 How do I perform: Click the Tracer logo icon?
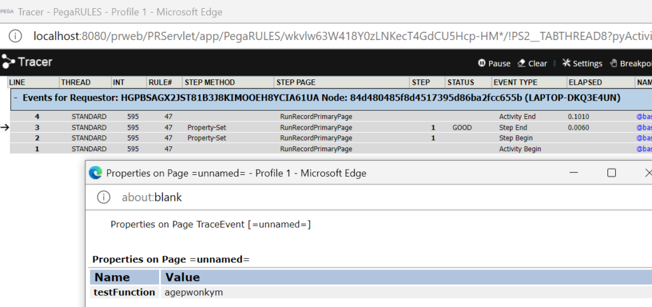[x=8, y=62]
